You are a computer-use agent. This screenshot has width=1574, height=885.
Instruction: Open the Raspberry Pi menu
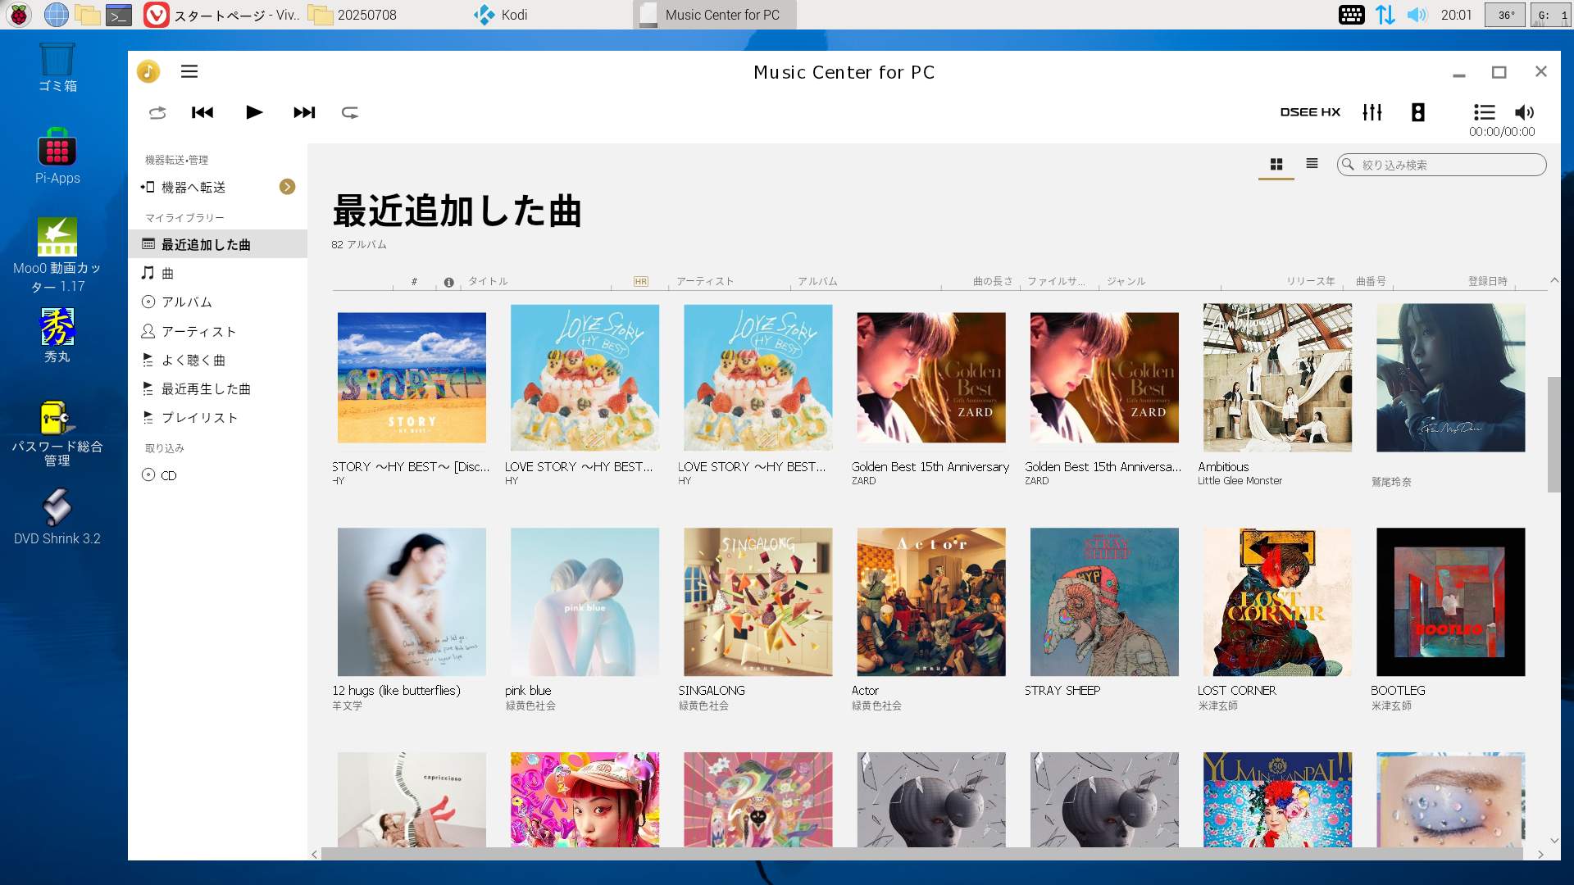pyautogui.click(x=19, y=15)
